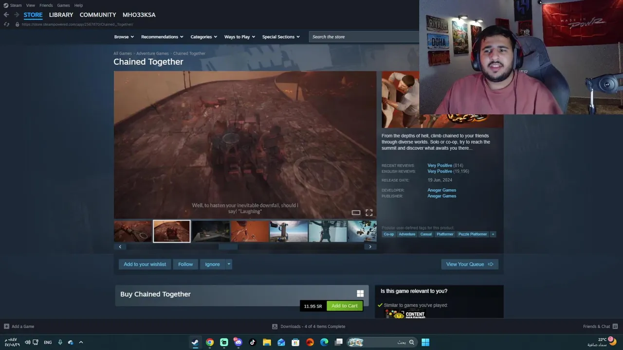Image resolution: width=623 pixels, height=350 pixels.
Task: Click Add to your wishlist
Action: click(x=145, y=264)
